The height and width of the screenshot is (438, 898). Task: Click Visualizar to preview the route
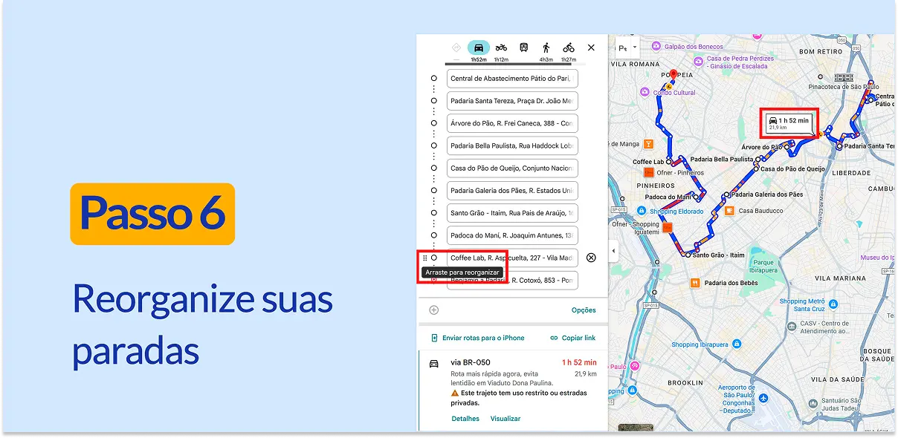click(505, 419)
